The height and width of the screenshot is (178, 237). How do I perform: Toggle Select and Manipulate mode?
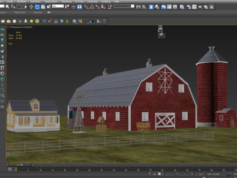74,7
